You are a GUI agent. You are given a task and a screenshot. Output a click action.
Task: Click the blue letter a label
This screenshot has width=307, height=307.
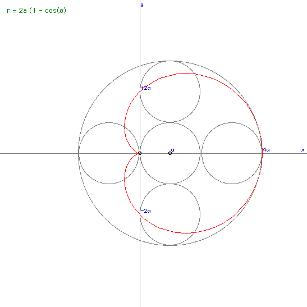click(x=173, y=150)
